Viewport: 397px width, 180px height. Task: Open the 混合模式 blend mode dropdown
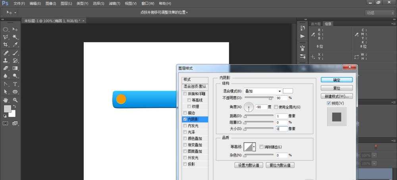pos(263,91)
